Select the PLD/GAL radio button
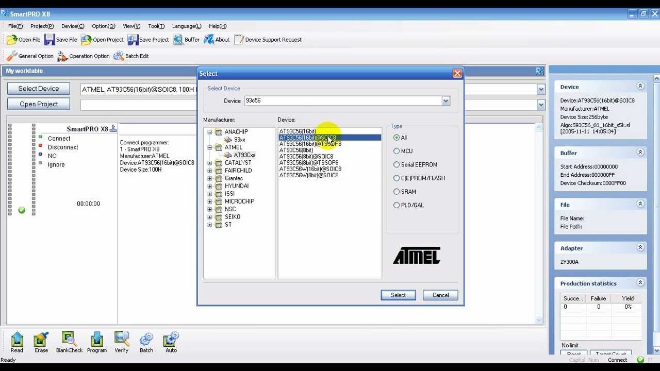660x371 pixels. pos(397,205)
